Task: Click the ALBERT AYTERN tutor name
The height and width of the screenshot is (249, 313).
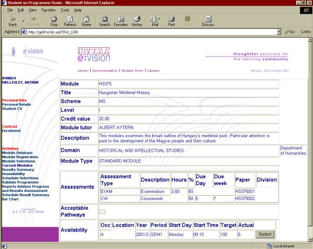Action: [116, 128]
